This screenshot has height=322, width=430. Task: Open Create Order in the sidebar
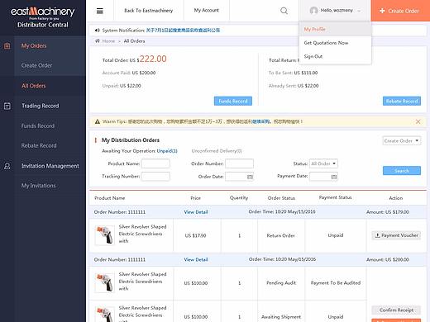point(36,65)
